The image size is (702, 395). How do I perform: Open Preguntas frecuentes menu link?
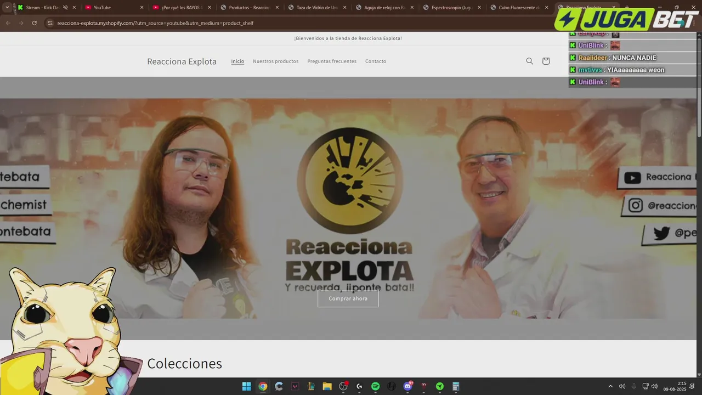(332, 61)
